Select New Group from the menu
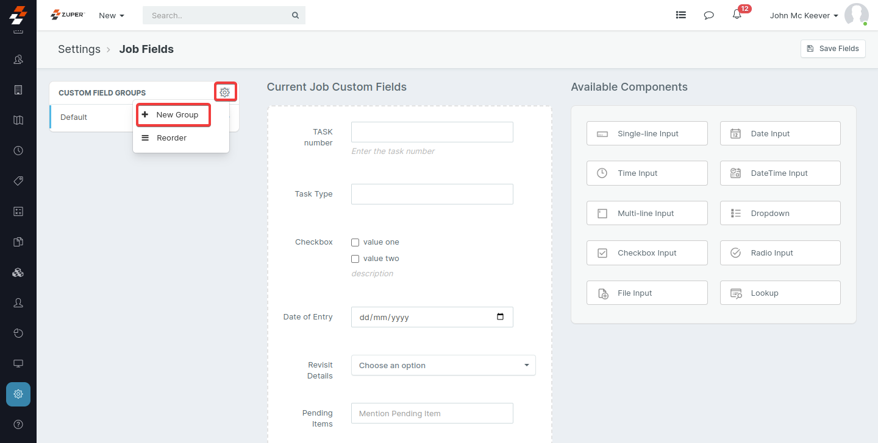Screen dimensions: 878x443 pos(174,115)
